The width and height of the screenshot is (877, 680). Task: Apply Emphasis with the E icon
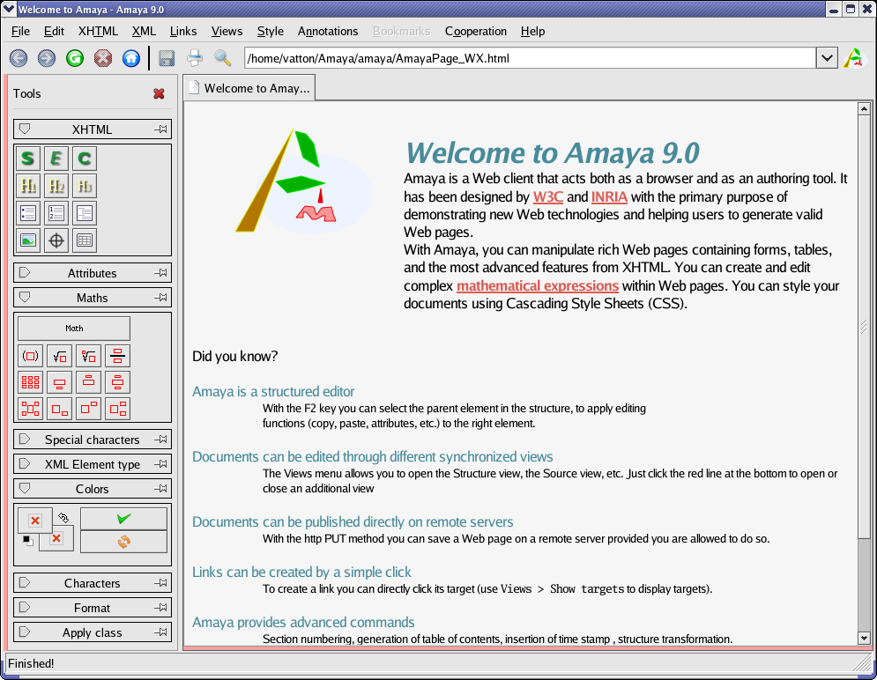pyautogui.click(x=56, y=159)
